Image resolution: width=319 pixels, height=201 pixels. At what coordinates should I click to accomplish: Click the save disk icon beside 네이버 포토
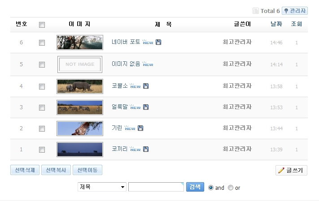click(158, 43)
